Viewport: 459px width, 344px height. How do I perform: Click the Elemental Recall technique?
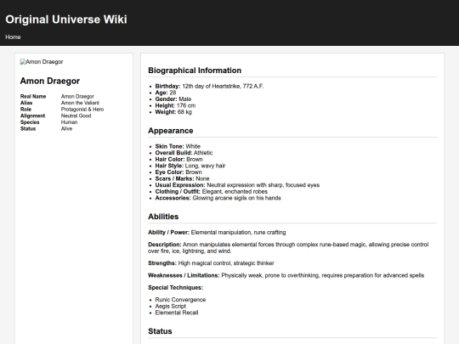coord(177,313)
